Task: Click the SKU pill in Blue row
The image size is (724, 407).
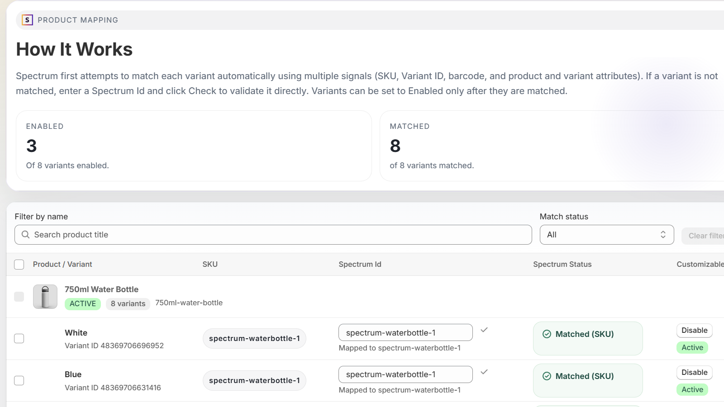Action: pyautogui.click(x=254, y=381)
